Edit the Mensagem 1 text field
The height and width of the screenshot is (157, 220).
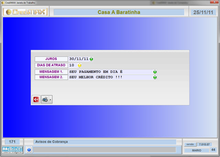pyautogui.click(x=110, y=72)
